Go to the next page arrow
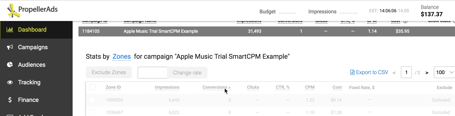Image resolution: width=455 pixels, height=116 pixels. pyautogui.click(x=427, y=73)
